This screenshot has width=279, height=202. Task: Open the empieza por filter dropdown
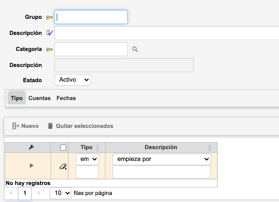pyautogui.click(x=161, y=159)
